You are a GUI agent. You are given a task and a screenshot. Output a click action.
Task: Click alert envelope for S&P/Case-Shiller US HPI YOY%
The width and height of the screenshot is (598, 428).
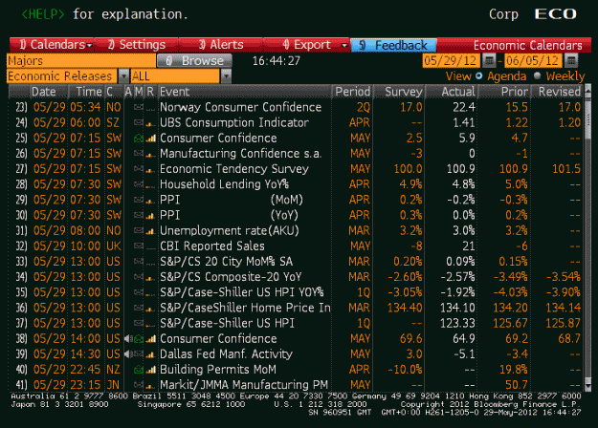click(x=139, y=293)
